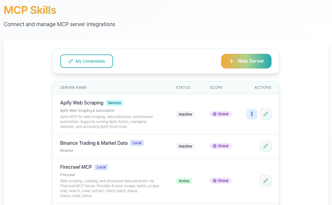332x205 pixels.
Task: Toggle Binance server's Inactive status
Action: pos(185,146)
